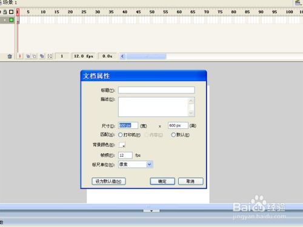303x227 pixels.
Task: Click frame 100 on the timeline ruler
Action: [289, 12]
